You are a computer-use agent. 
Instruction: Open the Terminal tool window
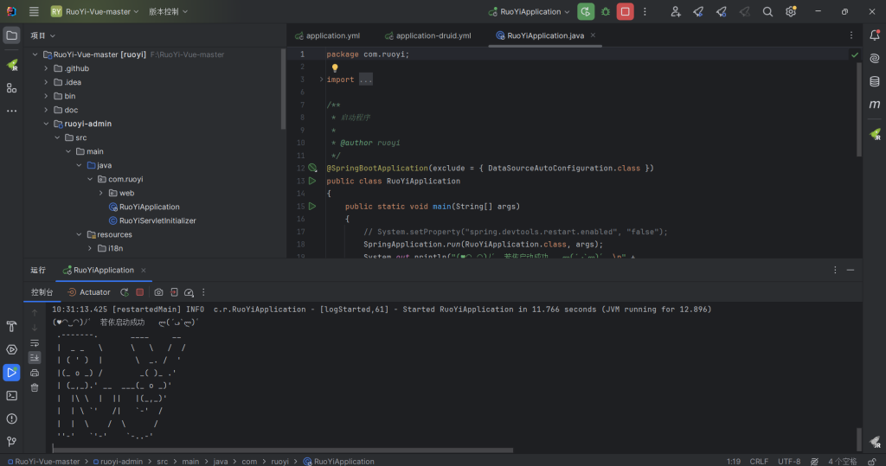tap(11, 395)
